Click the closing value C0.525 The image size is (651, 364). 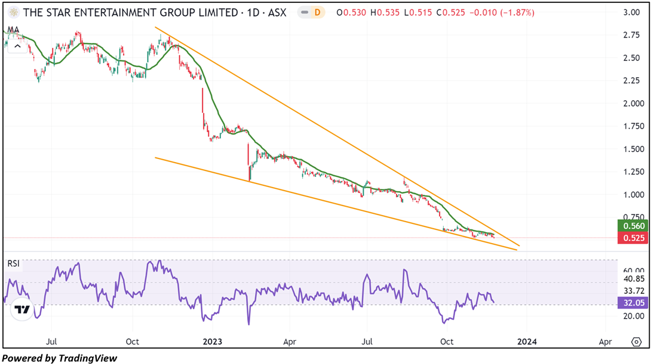(450, 13)
